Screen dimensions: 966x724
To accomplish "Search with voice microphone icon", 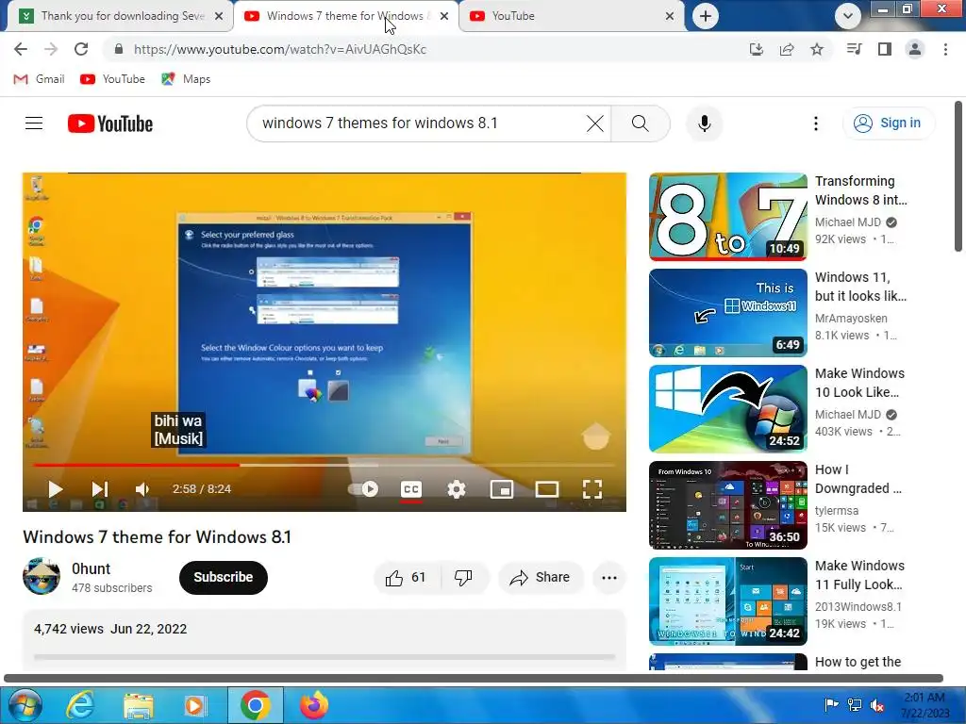I will 705,123.
